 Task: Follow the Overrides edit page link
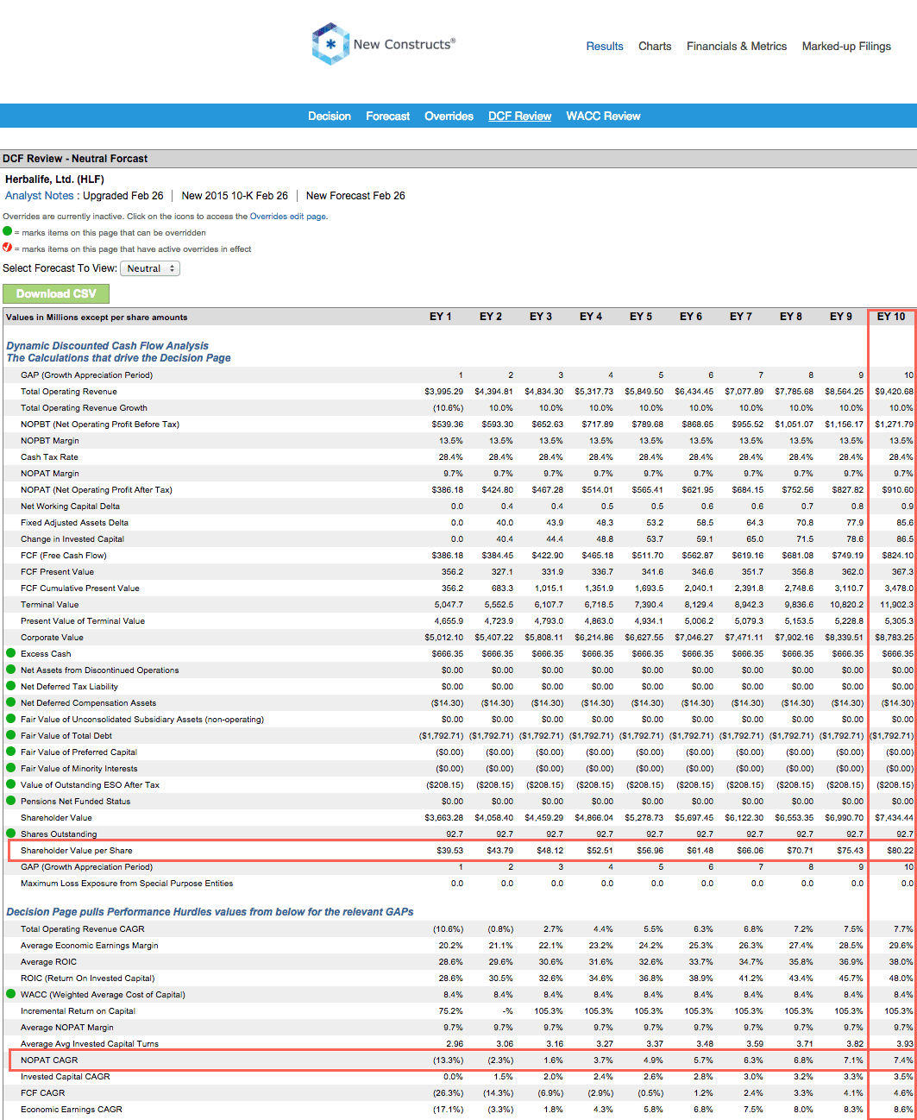[288, 217]
